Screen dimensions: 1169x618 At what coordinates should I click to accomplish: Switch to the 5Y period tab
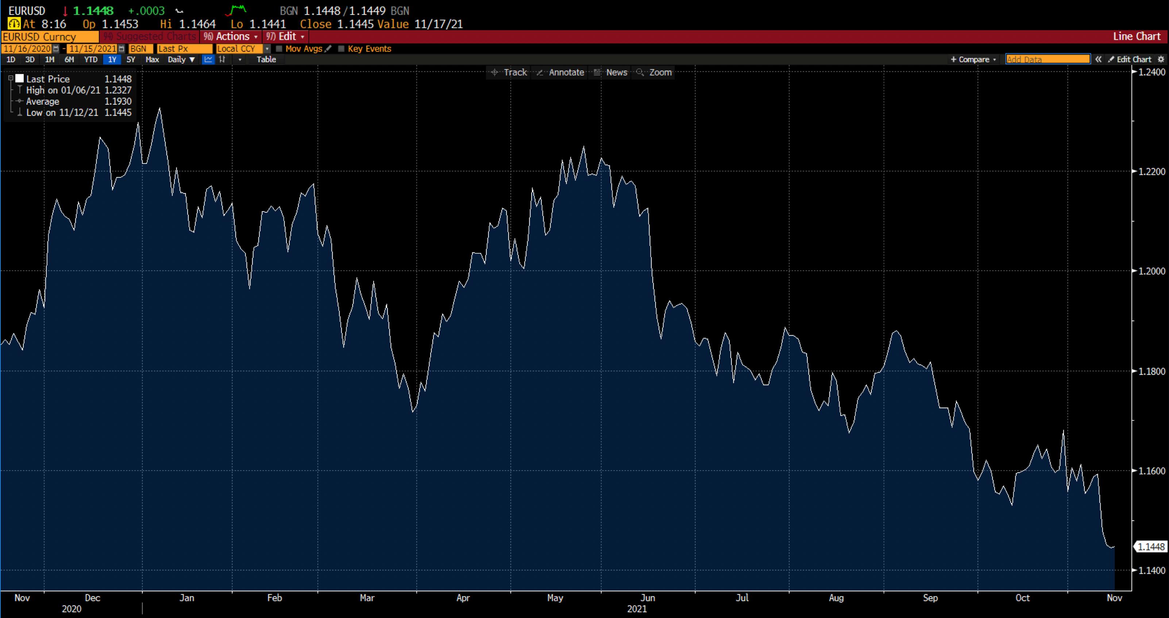pyautogui.click(x=131, y=59)
